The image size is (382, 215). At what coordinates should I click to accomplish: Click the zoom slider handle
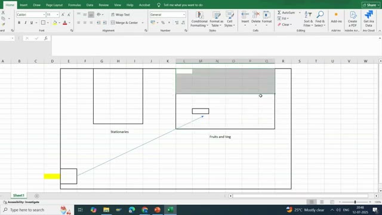coord(355,202)
